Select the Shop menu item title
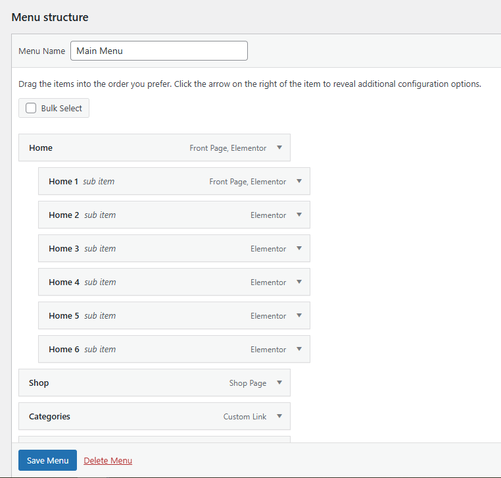Image resolution: width=501 pixels, height=478 pixels. tap(39, 383)
